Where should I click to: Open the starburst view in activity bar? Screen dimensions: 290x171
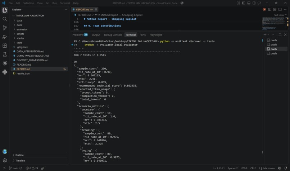[x=5, y=63]
